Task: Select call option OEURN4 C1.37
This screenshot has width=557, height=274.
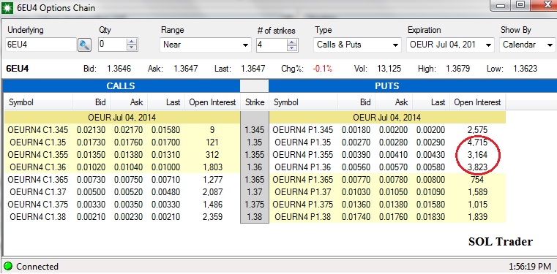Action: pos(37,191)
